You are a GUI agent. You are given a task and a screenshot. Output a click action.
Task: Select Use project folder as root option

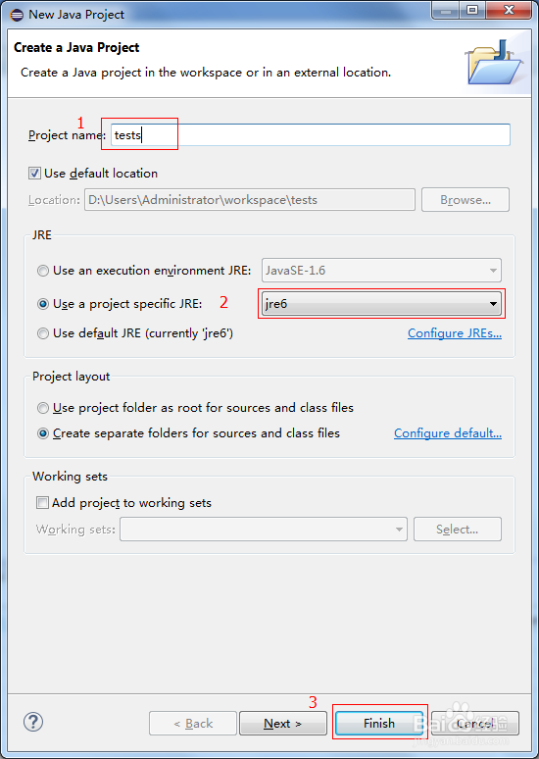pyautogui.click(x=43, y=408)
